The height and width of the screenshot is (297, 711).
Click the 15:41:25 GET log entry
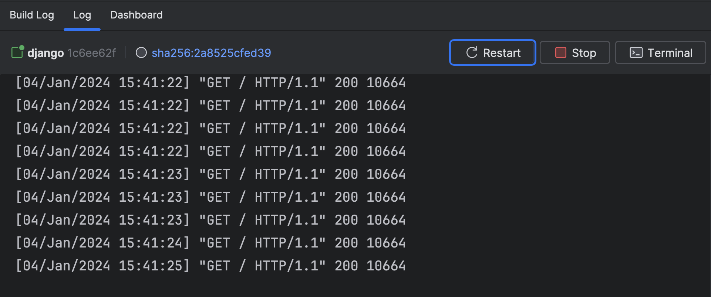point(210,266)
